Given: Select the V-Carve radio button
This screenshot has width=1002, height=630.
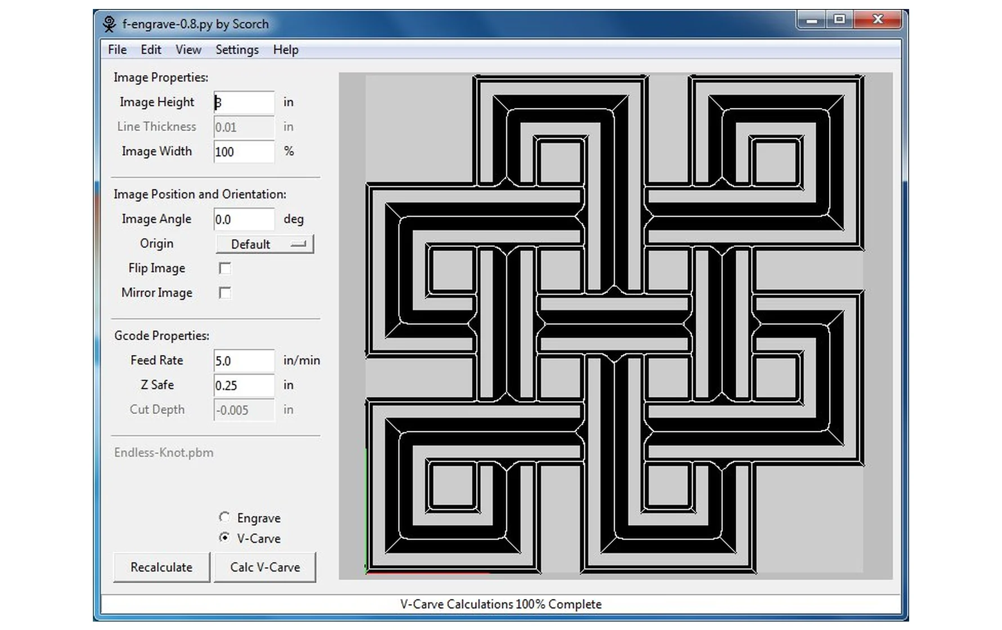Looking at the screenshot, I should click(225, 538).
